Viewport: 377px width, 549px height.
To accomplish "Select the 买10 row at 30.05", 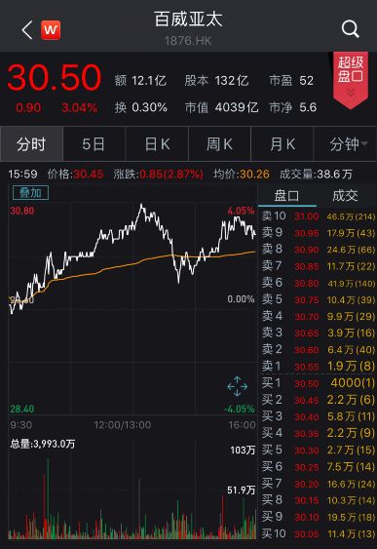I will [319, 533].
